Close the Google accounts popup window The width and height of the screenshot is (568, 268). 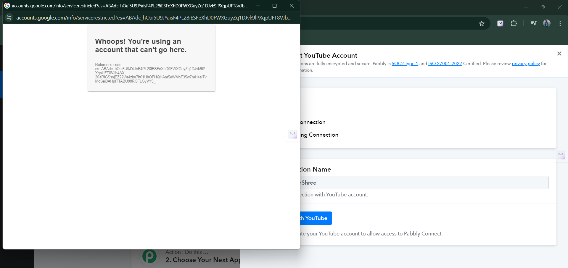tap(292, 6)
